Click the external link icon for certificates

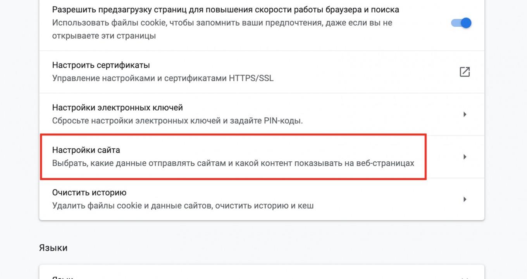[x=464, y=72]
